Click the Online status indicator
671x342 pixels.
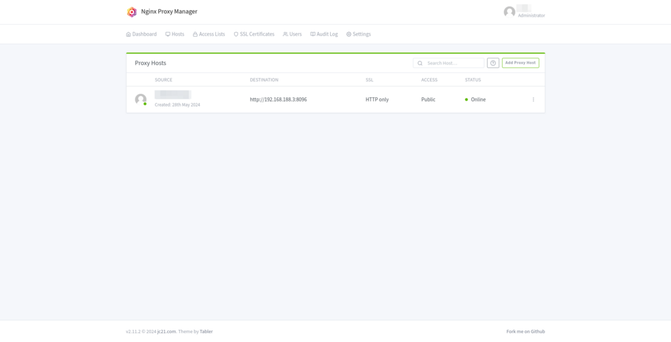[x=476, y=100]
